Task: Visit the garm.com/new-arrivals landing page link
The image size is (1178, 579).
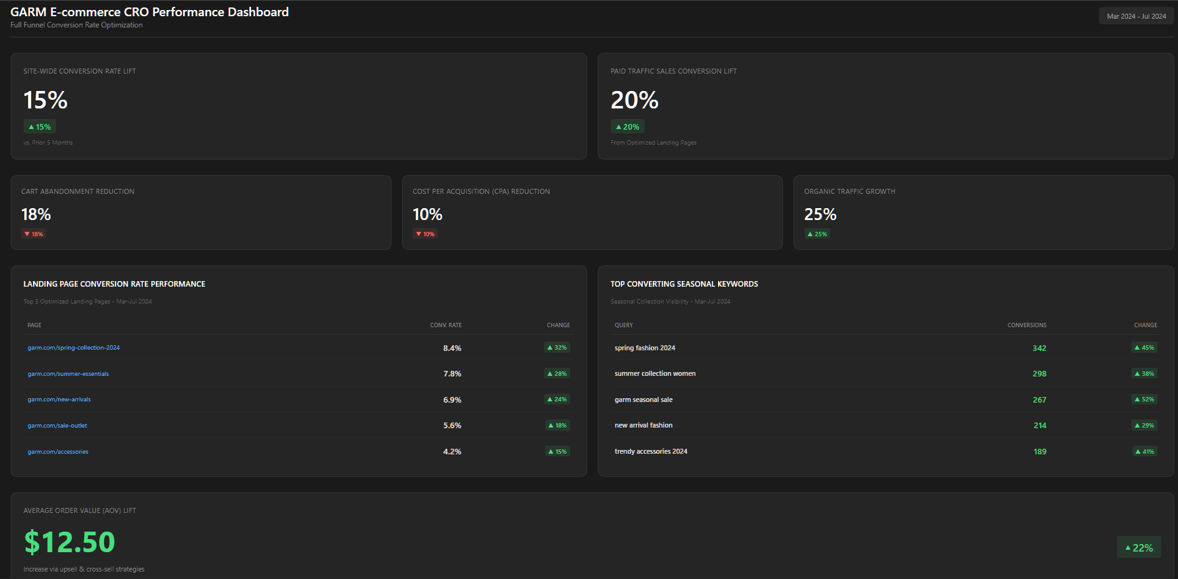Action: pyautogui.click(x=59, y=400)
